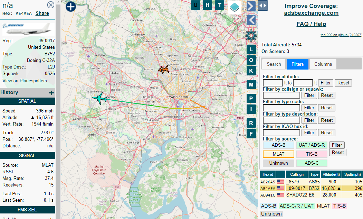Select the ADS-C source swatch
Image resolution: width=363 pixels, height=219 pixels.
click(x=312, y=163)
